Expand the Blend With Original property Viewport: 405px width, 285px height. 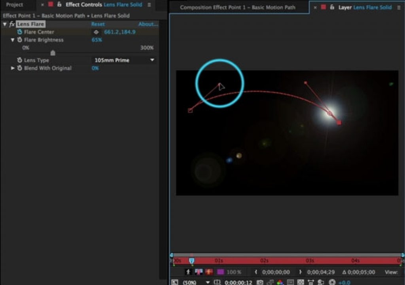coord(12,68)
